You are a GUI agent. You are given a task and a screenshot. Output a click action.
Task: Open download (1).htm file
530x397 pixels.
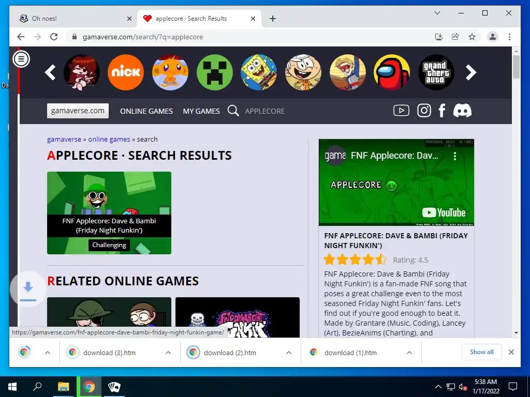(x=350, y=353)
